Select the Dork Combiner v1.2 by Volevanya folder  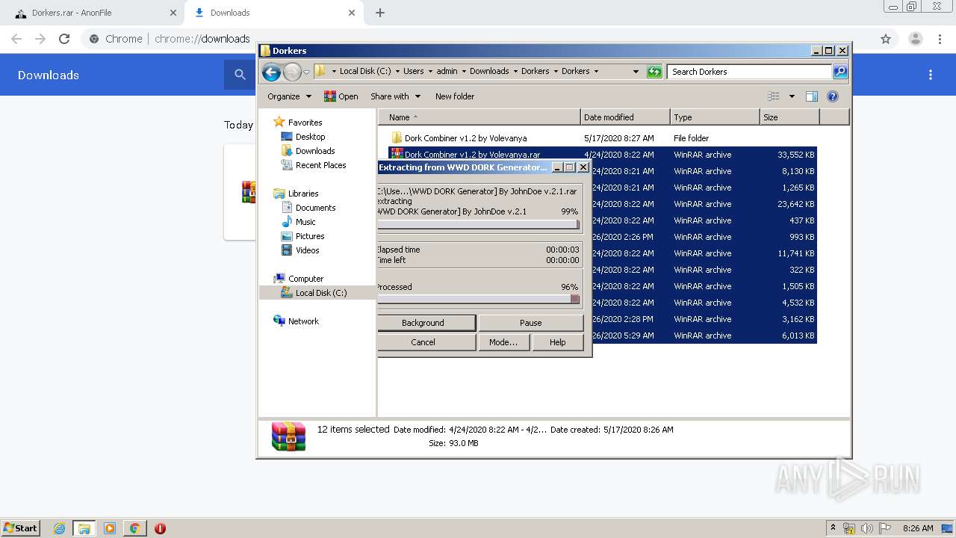[x=459, y=138]
